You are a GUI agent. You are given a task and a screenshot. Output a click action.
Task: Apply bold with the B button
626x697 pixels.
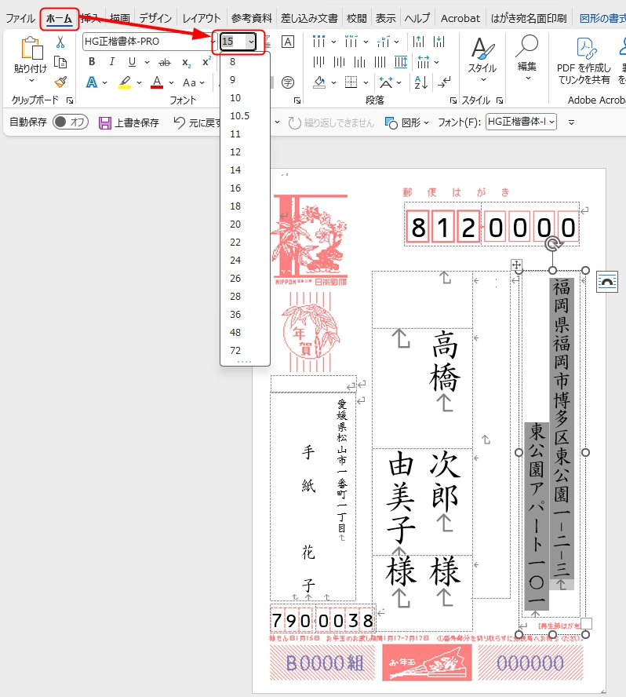[92, 62]
